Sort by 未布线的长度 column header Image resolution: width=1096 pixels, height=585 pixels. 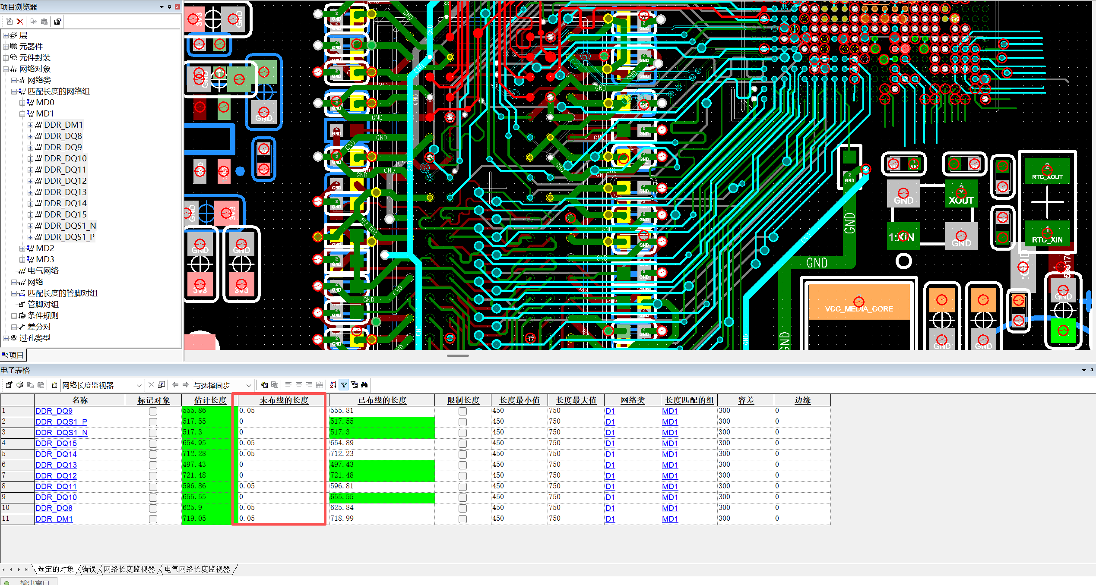pos(284,400)
